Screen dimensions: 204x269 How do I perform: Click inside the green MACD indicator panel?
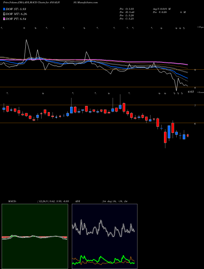(x=35, y=236)
